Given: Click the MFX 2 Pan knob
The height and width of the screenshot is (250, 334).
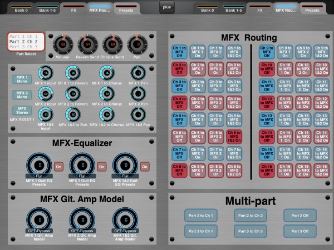Looking at the screenshot, I should tap(138, 94).
